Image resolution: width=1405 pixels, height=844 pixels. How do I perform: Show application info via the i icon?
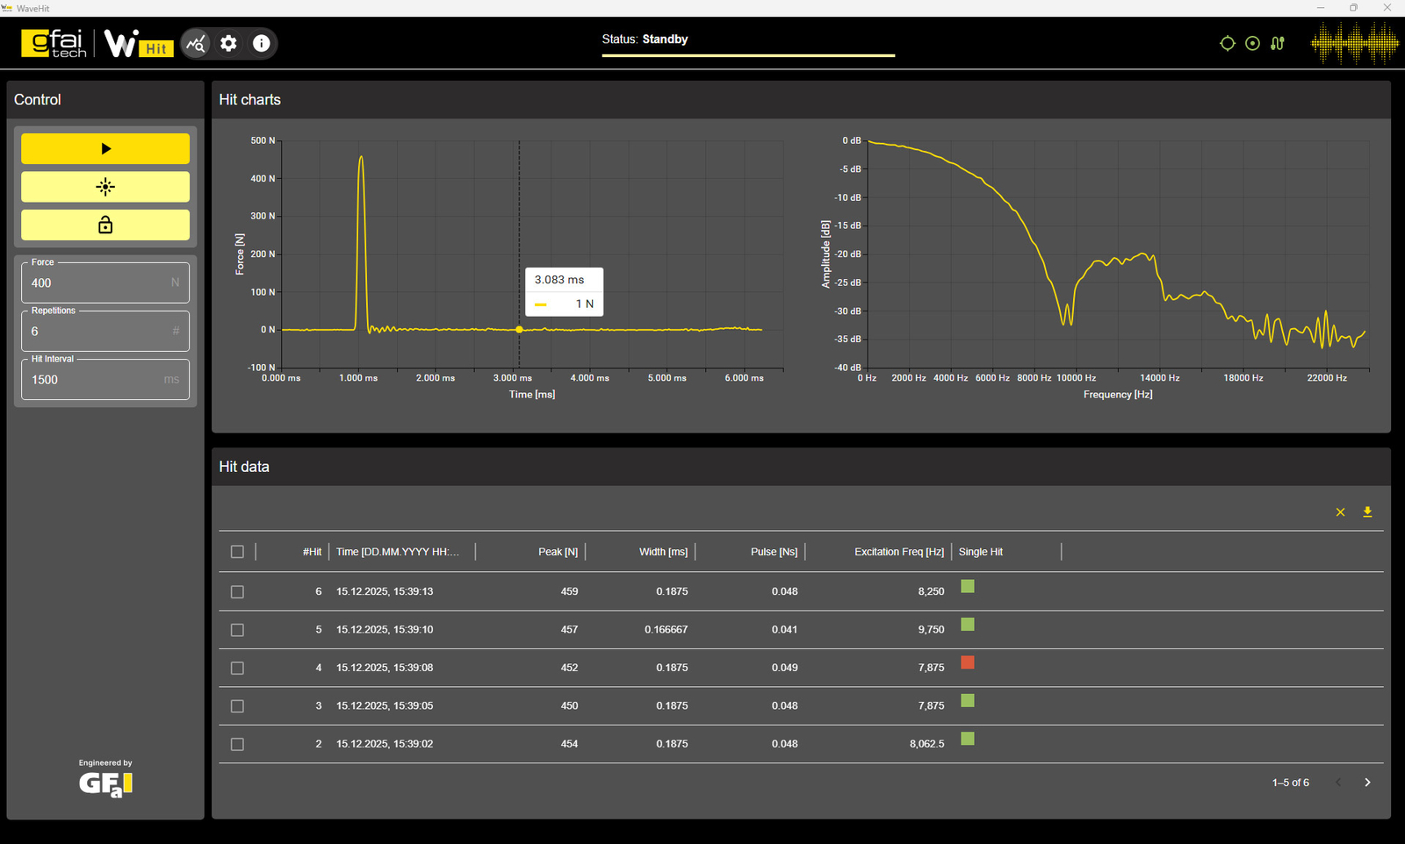coord(262,44)
